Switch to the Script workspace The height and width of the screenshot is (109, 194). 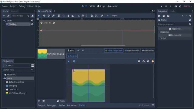(x=101, y=6)
